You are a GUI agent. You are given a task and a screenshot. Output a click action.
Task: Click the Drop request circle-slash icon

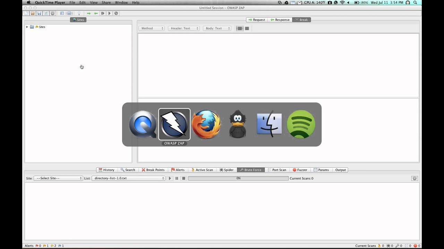pos(116,13)
